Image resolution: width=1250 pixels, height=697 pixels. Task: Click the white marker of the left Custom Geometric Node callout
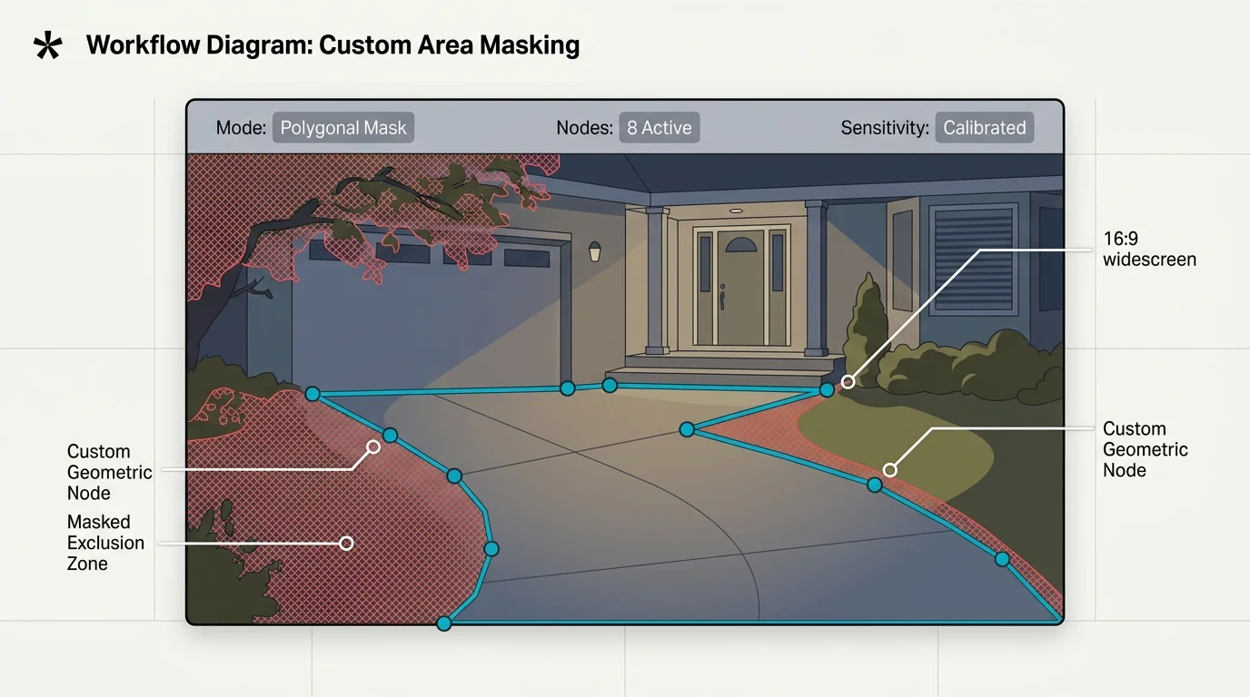(372, 447)
